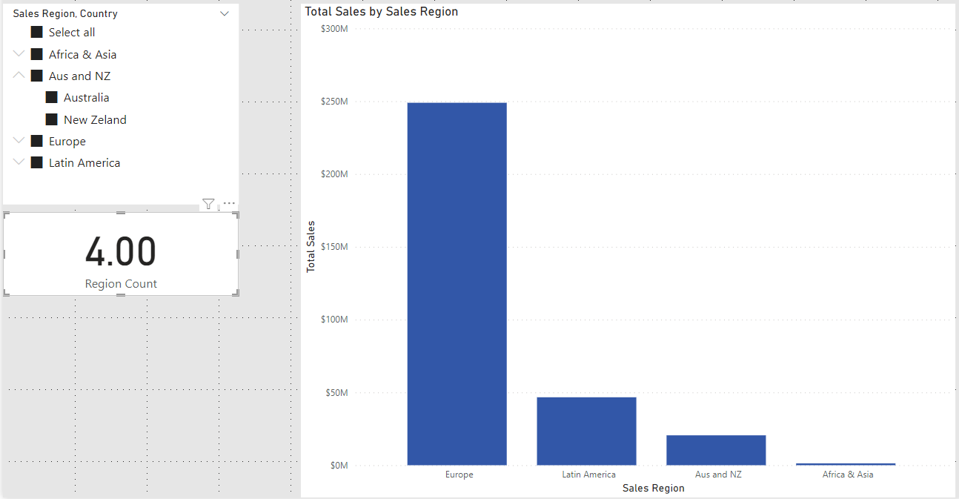Select the Europe bar in the chart
The image size is (959, 499).
(x=457, y=284)
